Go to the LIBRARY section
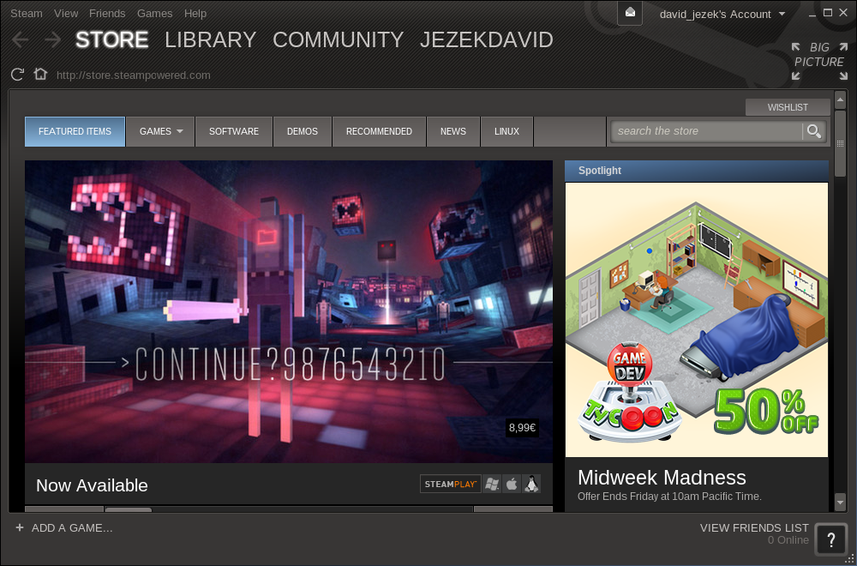This screenshot has width=857, height=566. [x=211, y=40]
